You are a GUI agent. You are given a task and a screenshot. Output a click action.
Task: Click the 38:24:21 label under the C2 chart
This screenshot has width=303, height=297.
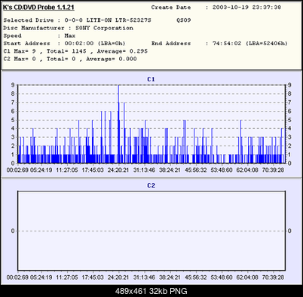tap(170, 277)
